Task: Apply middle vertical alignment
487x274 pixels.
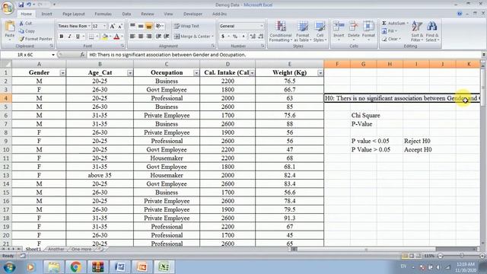Action: point(141,26)
